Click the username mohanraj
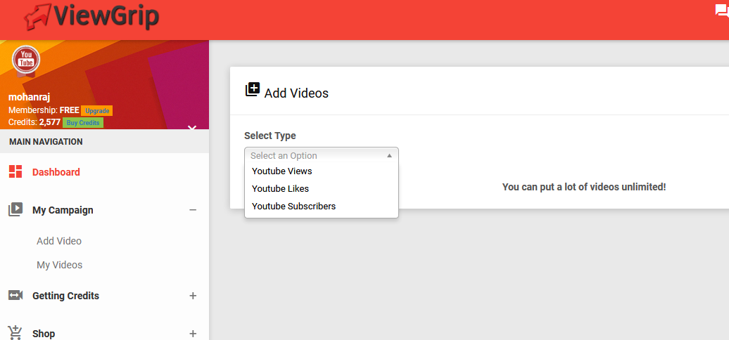 click(x=30, y=98)
